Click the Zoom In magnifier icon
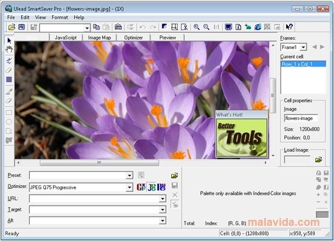Screen dimensions: 334x241 196,27
